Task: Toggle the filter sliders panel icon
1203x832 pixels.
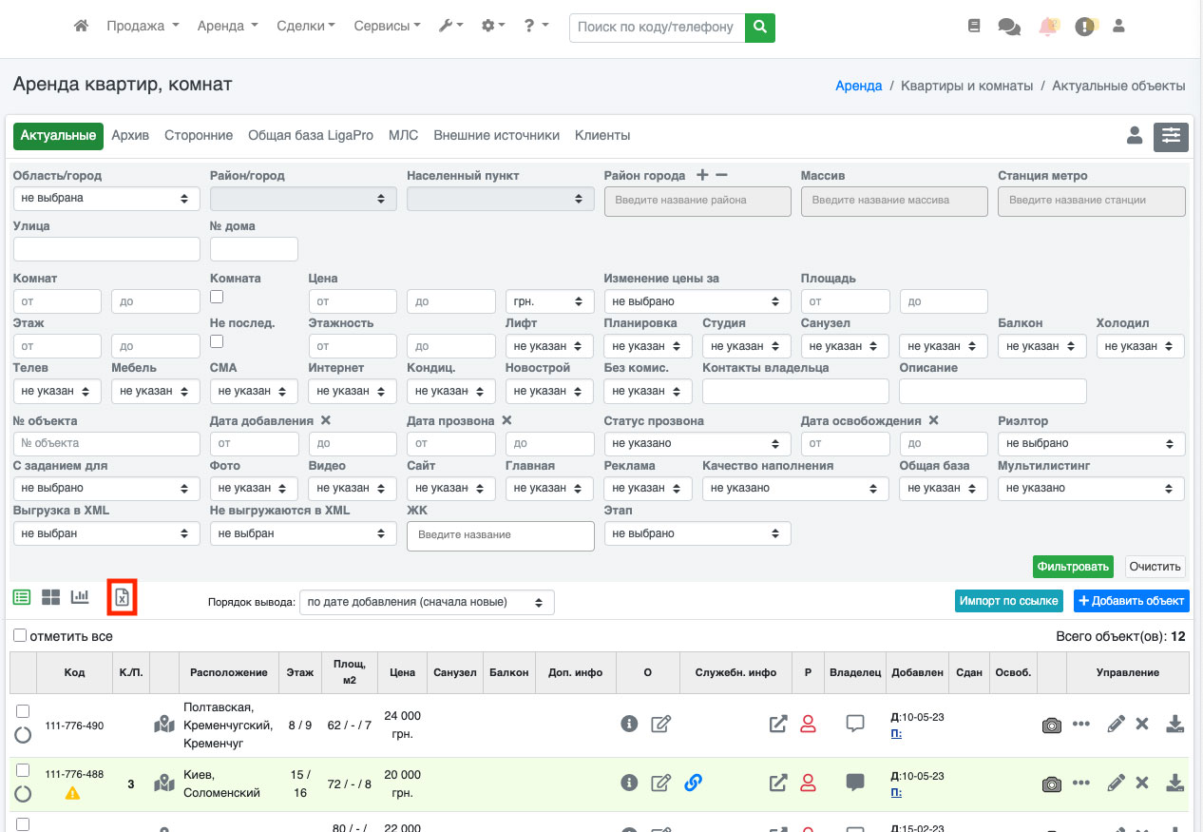Action: [1171, 137]
